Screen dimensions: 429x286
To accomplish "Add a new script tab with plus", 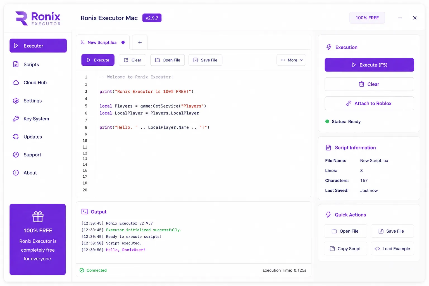I will 140,42.
